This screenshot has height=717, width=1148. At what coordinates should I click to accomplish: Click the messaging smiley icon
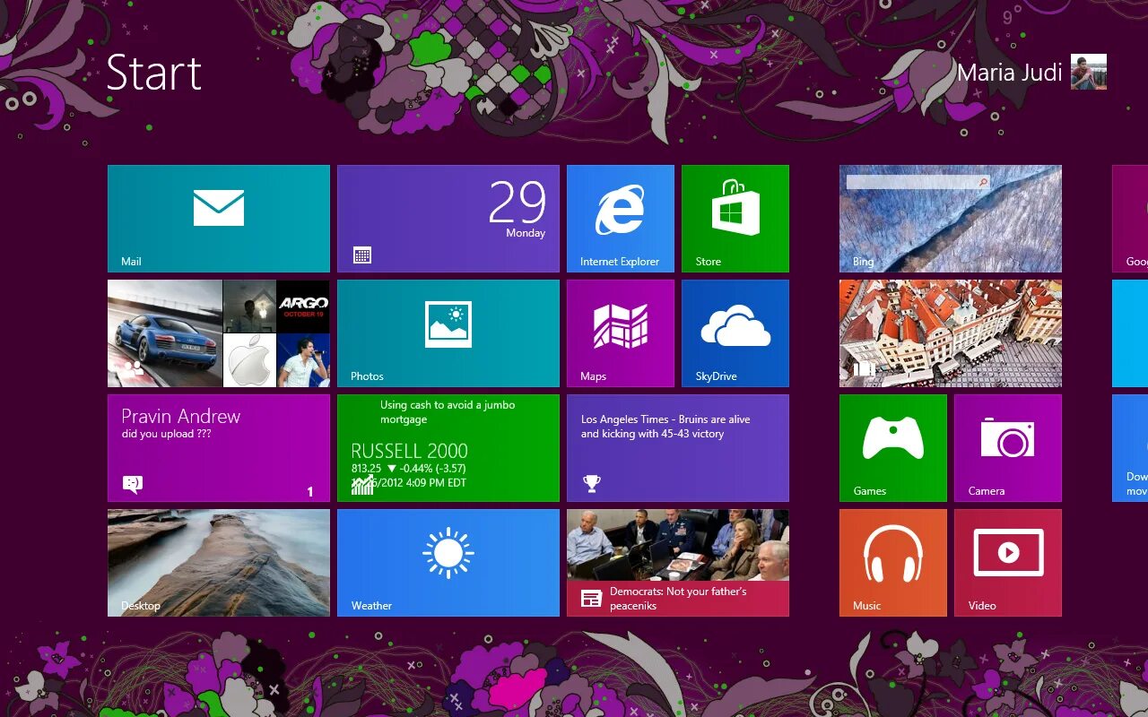[x=132, y=484]
